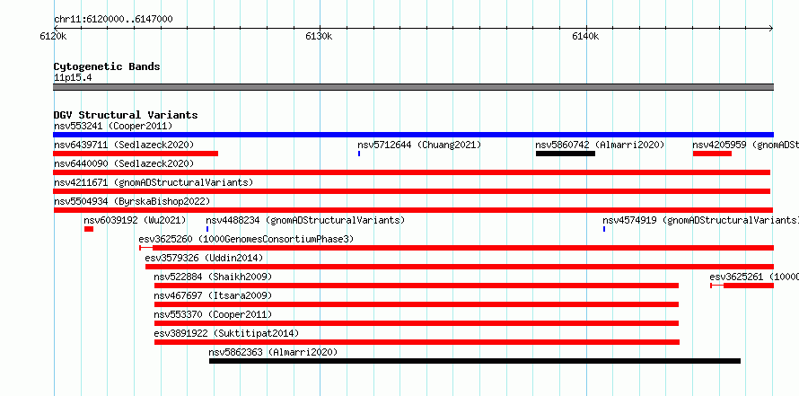Click the small blue nsv5712644 variant marker
Image resolution: width=799 pixels, height=396 pixels.
coord(359,154)
